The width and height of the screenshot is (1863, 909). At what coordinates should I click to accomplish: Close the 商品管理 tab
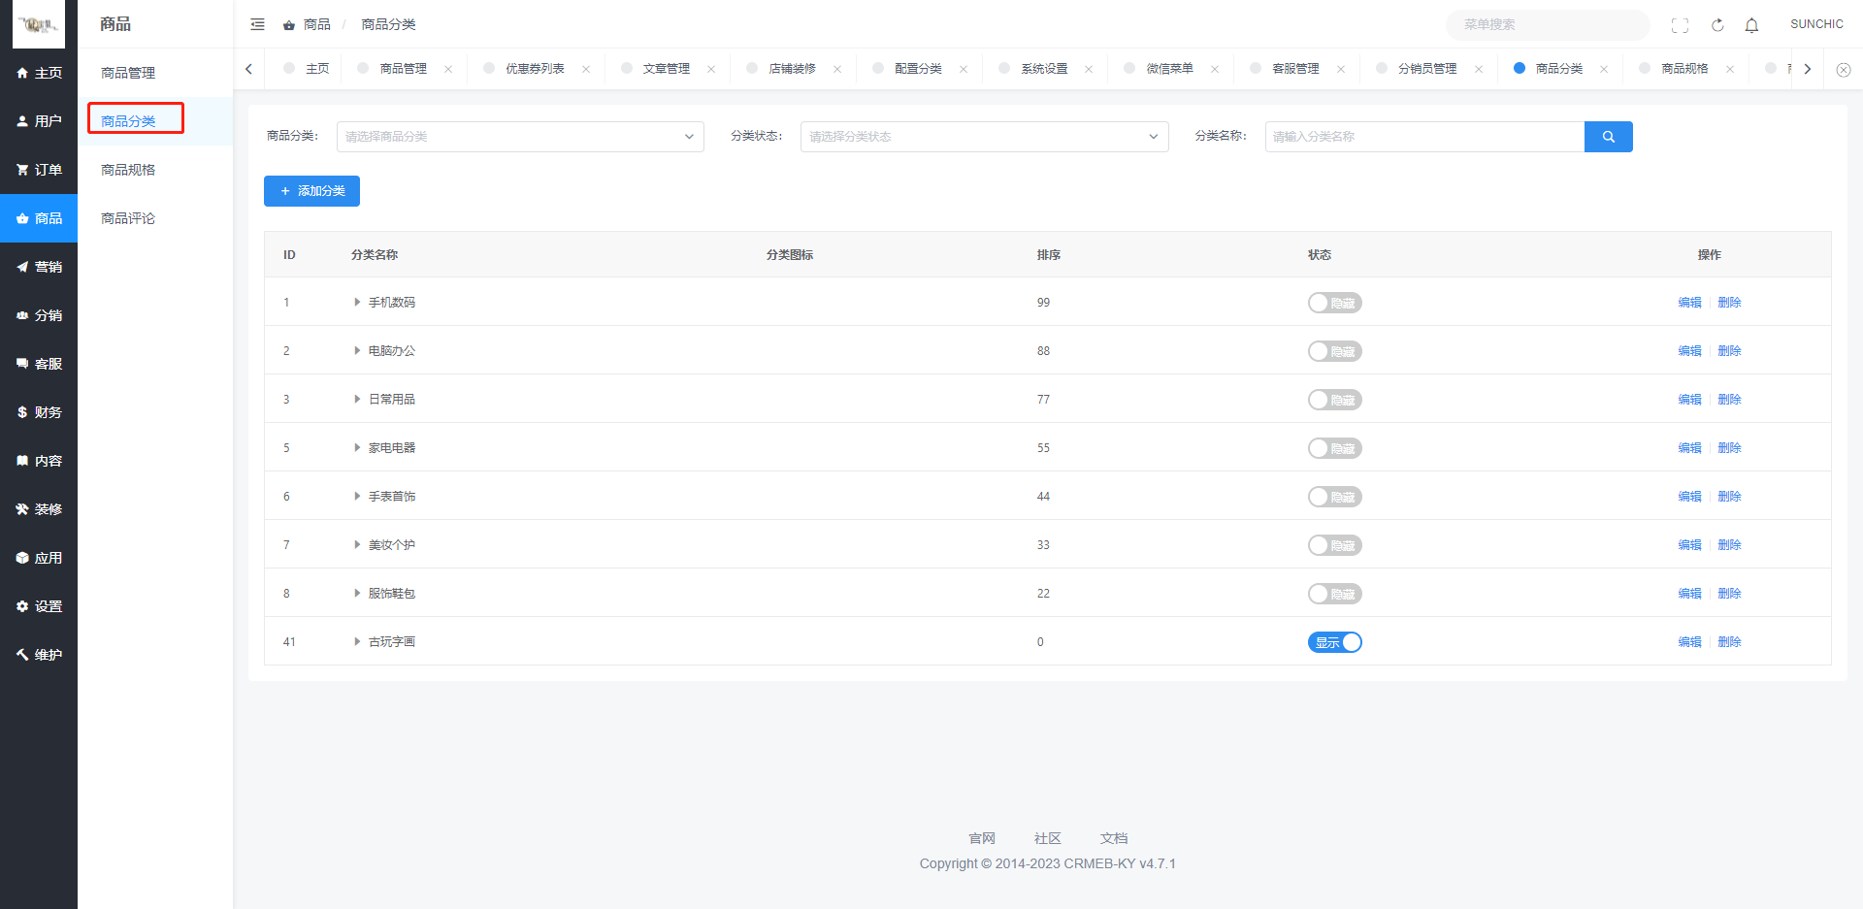tap(448, 69)
